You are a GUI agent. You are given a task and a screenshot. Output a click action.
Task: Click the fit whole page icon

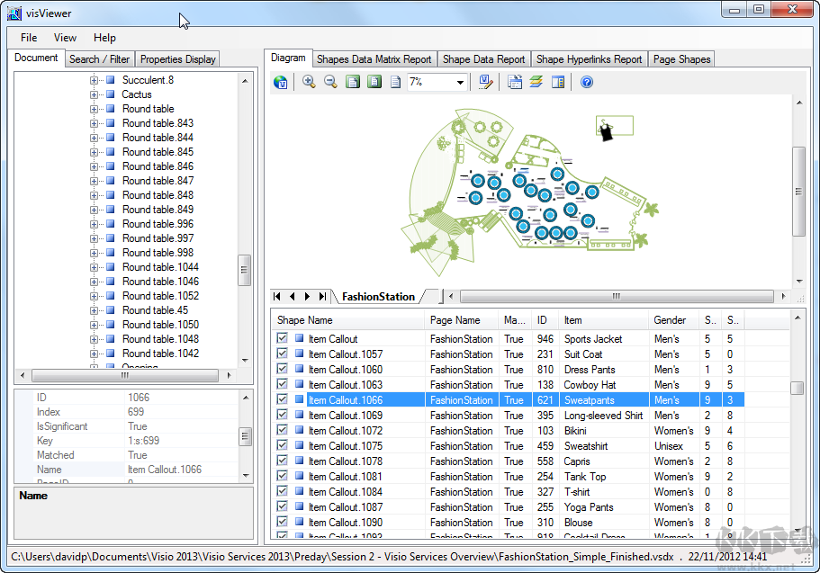point(351,82)
